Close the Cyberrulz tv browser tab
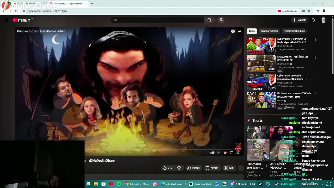This screenshot has height=188, width=334. [86, 4]
